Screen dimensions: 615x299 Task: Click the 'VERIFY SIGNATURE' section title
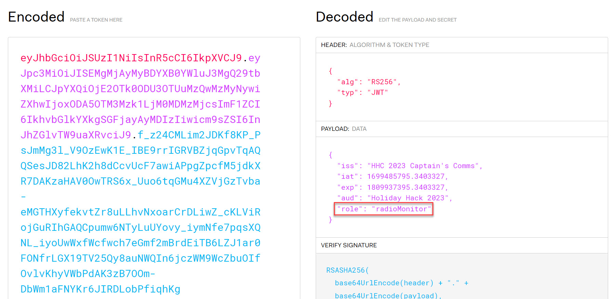click(x=349, y=245)
